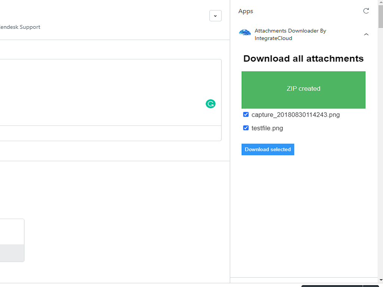
Task: Open the dropdown chevron above Zendesk Support
Action: pyautogui.click(x=215, y=16)
